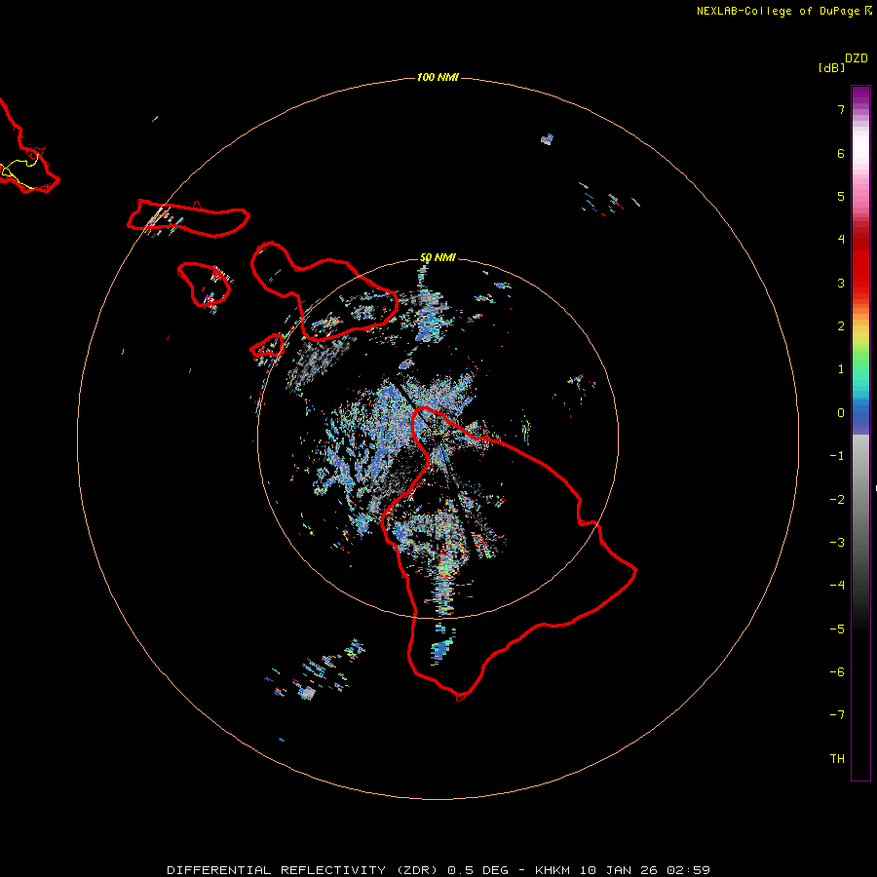Click the -7 value on color scale
Image resolution: width=877 pixels, height=877 pixels.
(837, 715)
